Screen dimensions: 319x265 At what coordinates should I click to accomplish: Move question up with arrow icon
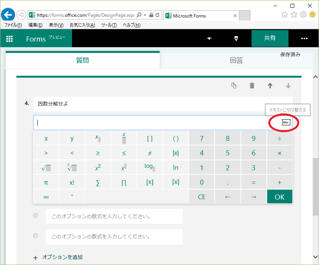click(270, 86)
